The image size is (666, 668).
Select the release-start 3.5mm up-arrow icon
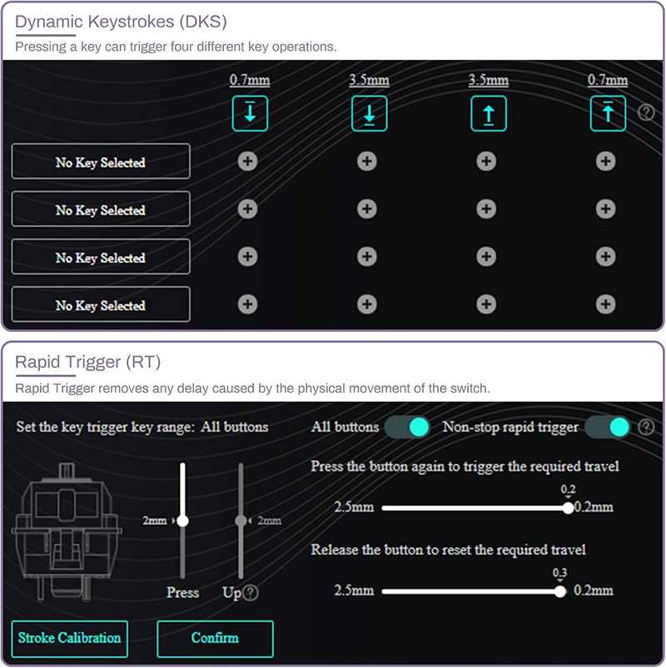coord(489,113)
